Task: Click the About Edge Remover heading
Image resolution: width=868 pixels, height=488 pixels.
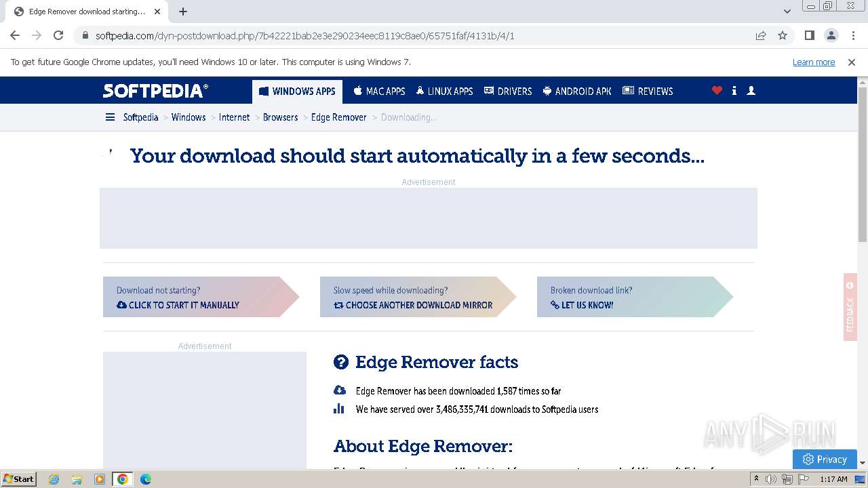Action: pos(423,446)
